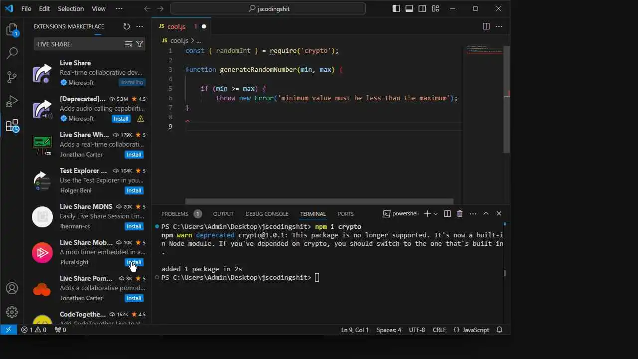The image size is (638, 359).
Task: Install the Test Explorer Live Share extension
Action: pyautogui.click(x=134, y=190)
